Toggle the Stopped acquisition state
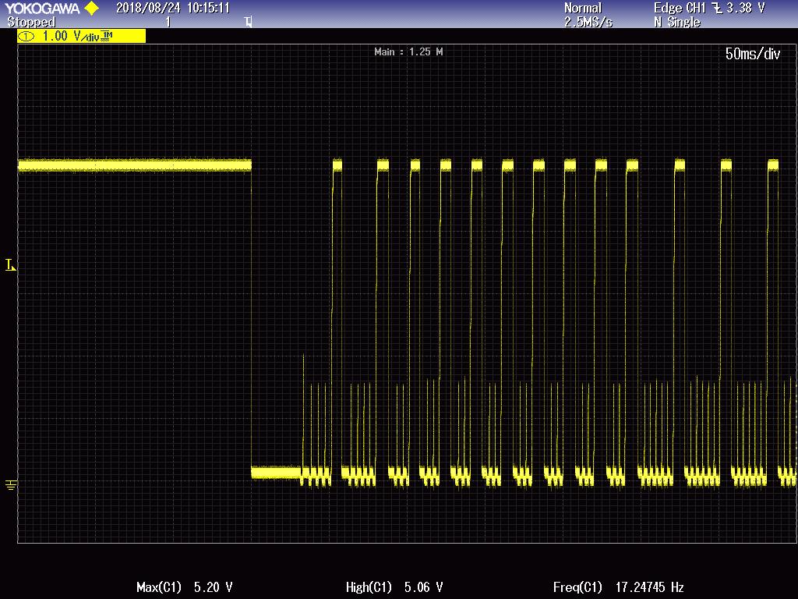The image size is (798, 599). coord(31,21)
